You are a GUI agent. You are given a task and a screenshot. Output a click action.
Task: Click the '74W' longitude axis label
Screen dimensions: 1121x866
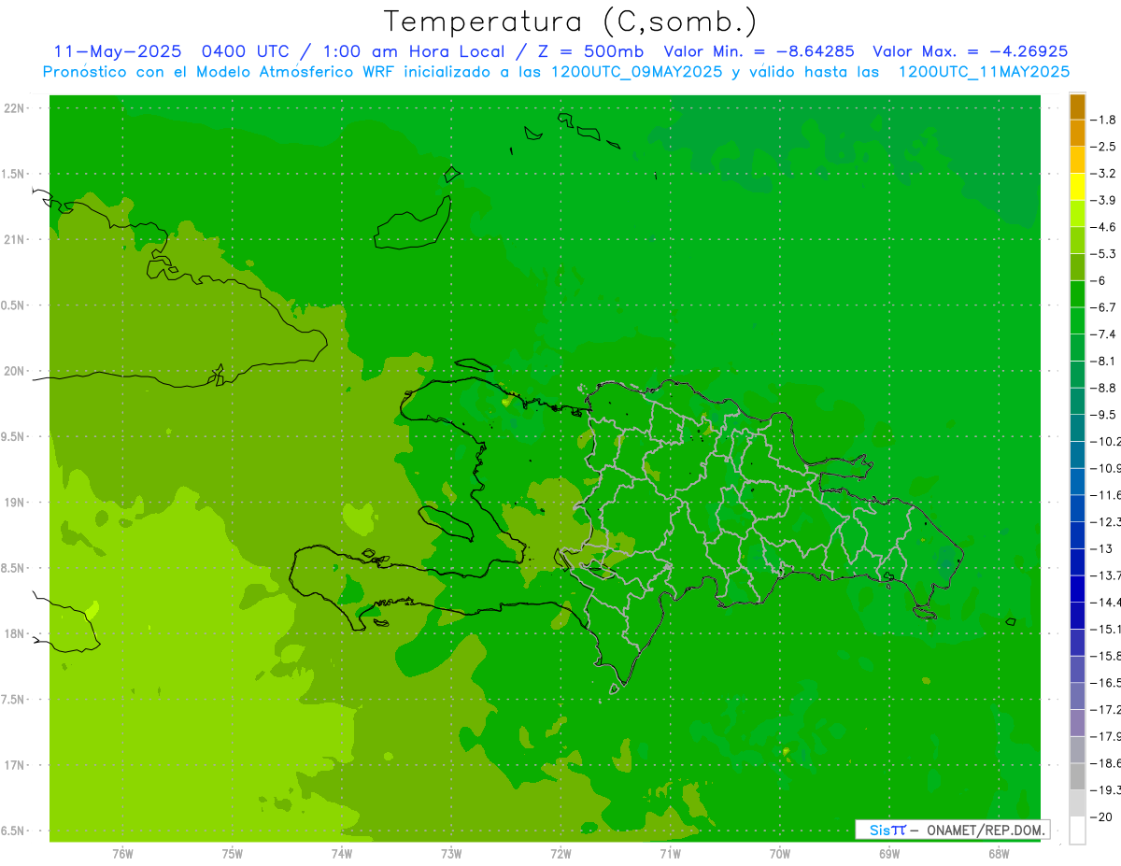click(342, 853)
